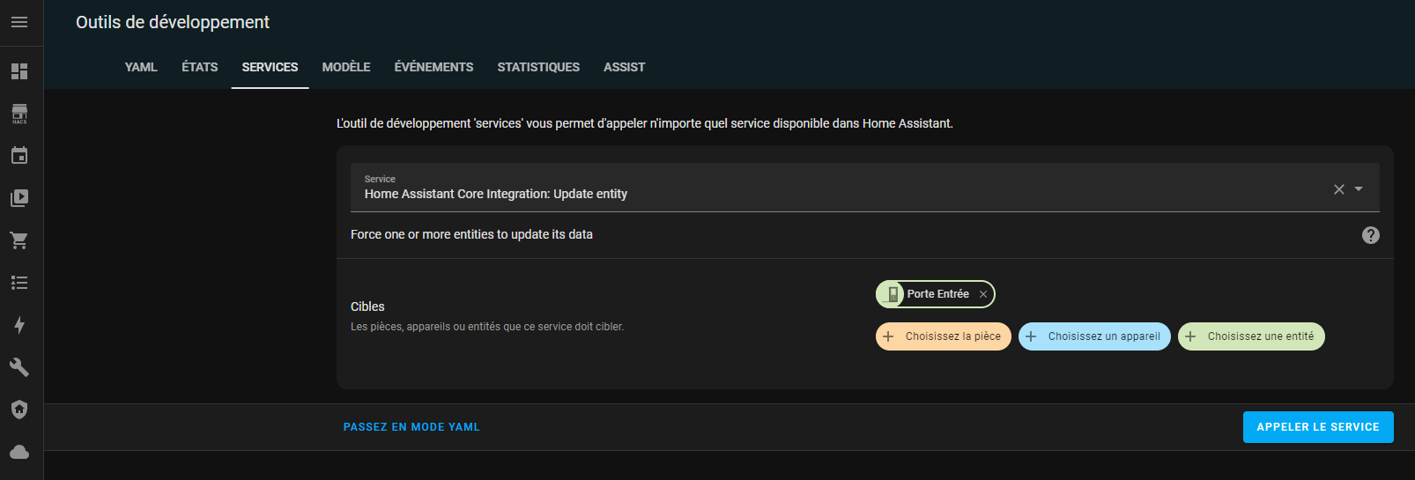Add target via Choisissez une entité
Screen dimensions: 1415x480
1251,336
